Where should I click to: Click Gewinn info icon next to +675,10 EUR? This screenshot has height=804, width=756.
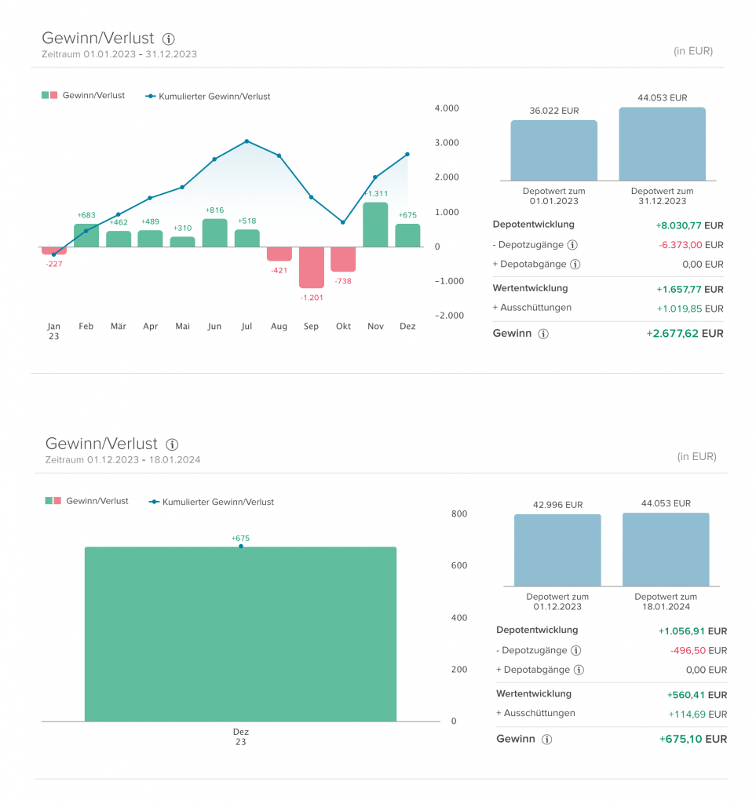[x=547, y=740]
